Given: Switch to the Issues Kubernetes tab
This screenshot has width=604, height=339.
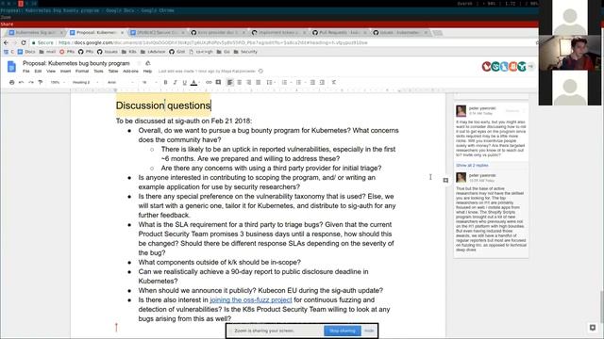Looking at the screenshot, I should pos(399,33).
